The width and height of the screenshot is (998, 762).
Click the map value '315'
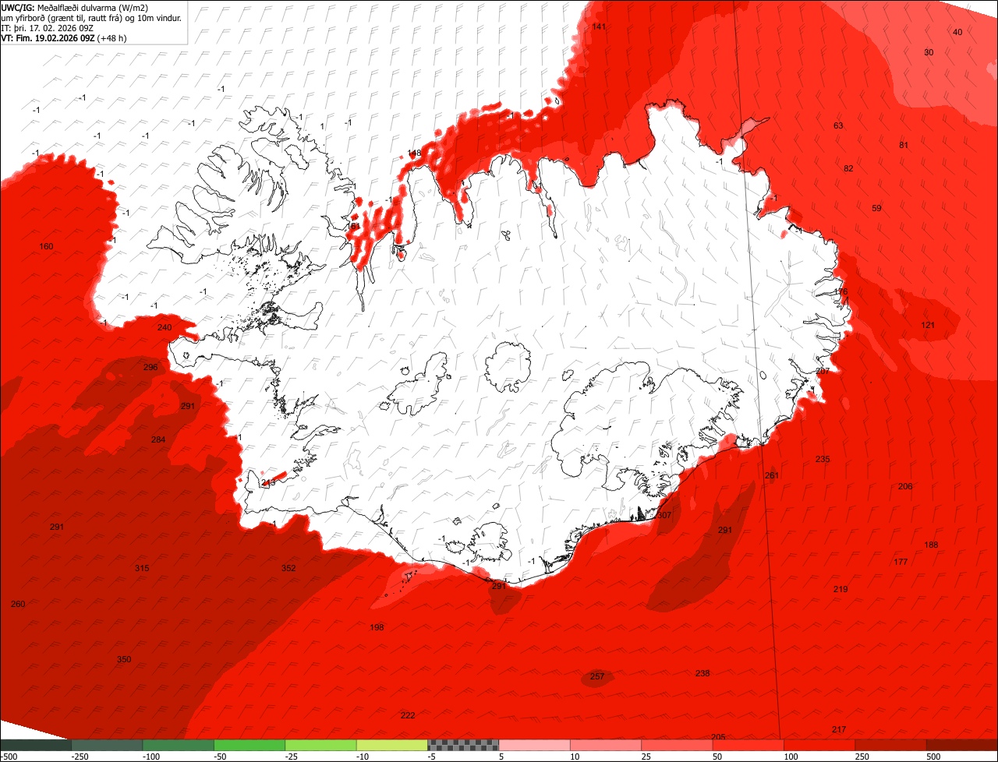(x=142, y=568)
